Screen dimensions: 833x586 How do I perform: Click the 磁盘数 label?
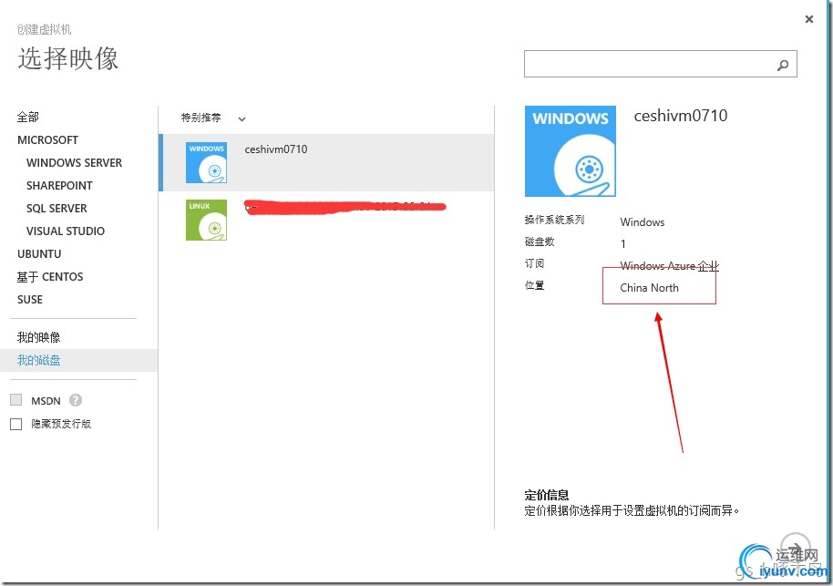click(x=540, y=242)
